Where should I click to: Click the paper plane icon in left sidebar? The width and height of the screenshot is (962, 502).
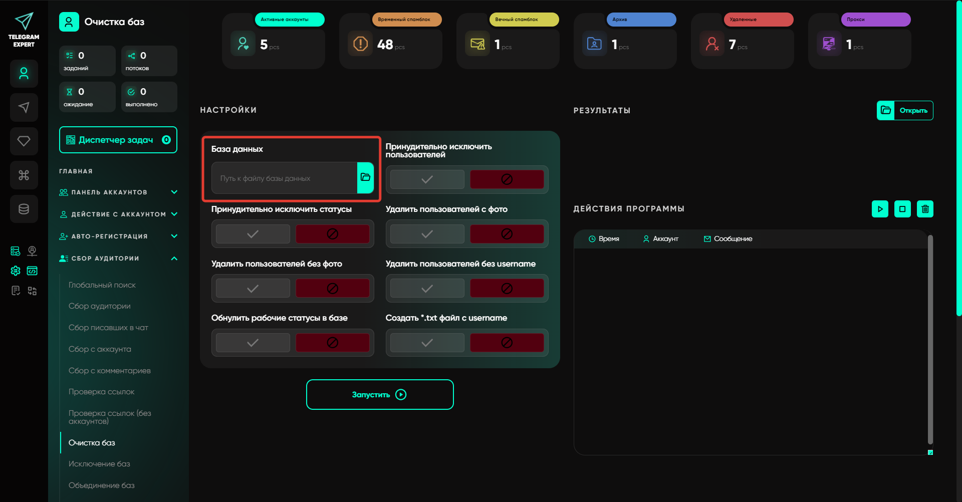pyautogui.click(x=24, y=107)
